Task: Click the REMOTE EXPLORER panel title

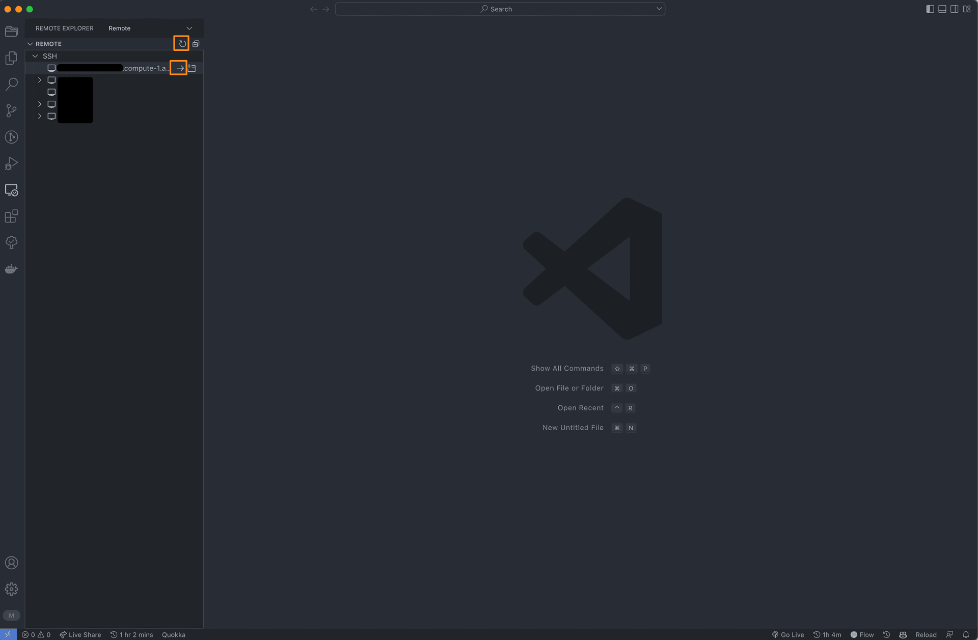Action: (x=65, y=28)
